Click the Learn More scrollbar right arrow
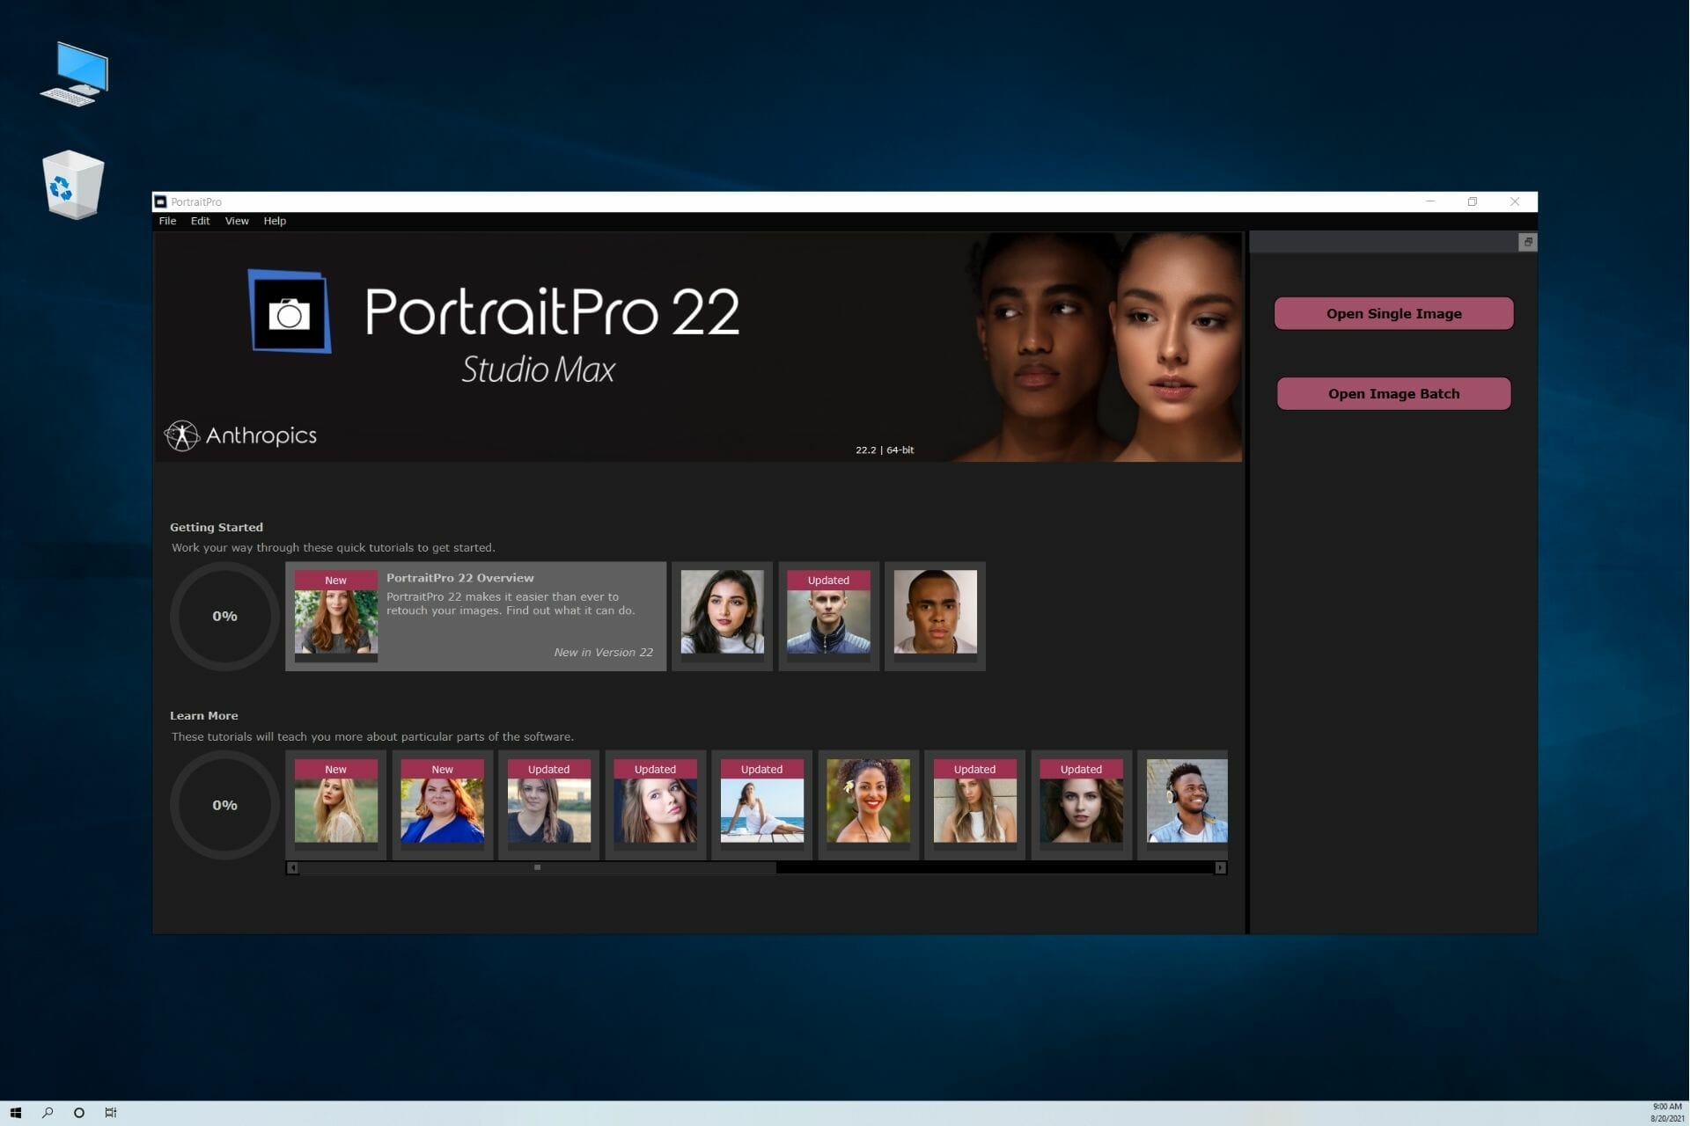 (1220, 867)
